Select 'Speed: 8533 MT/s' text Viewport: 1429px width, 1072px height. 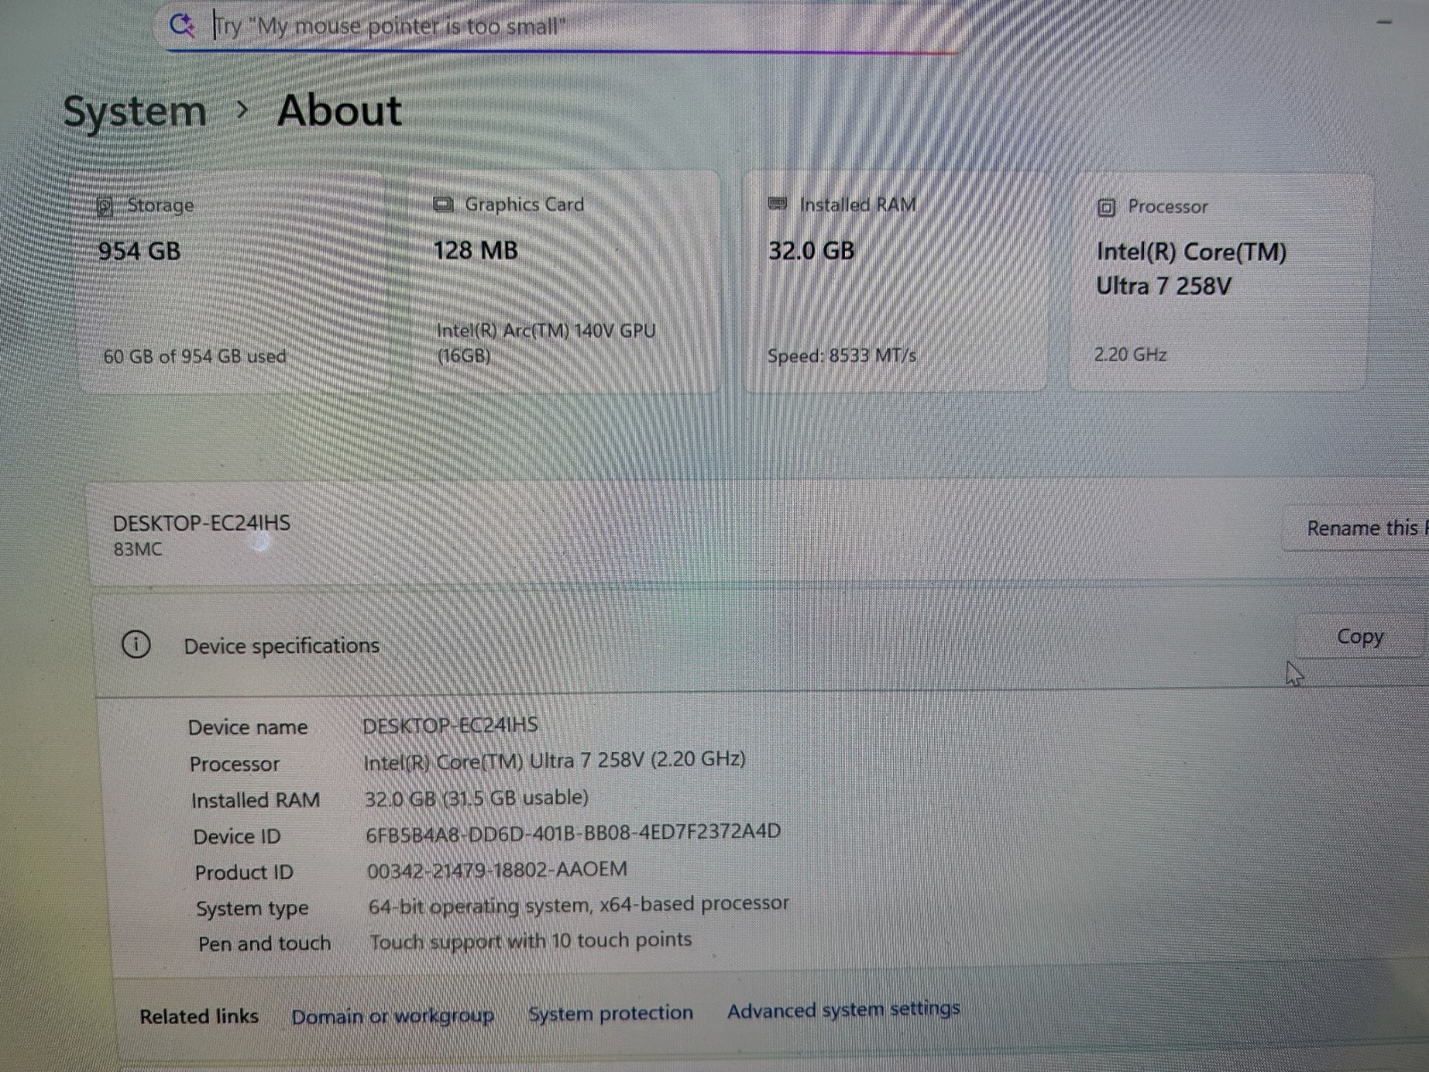(x=841, y=356)
